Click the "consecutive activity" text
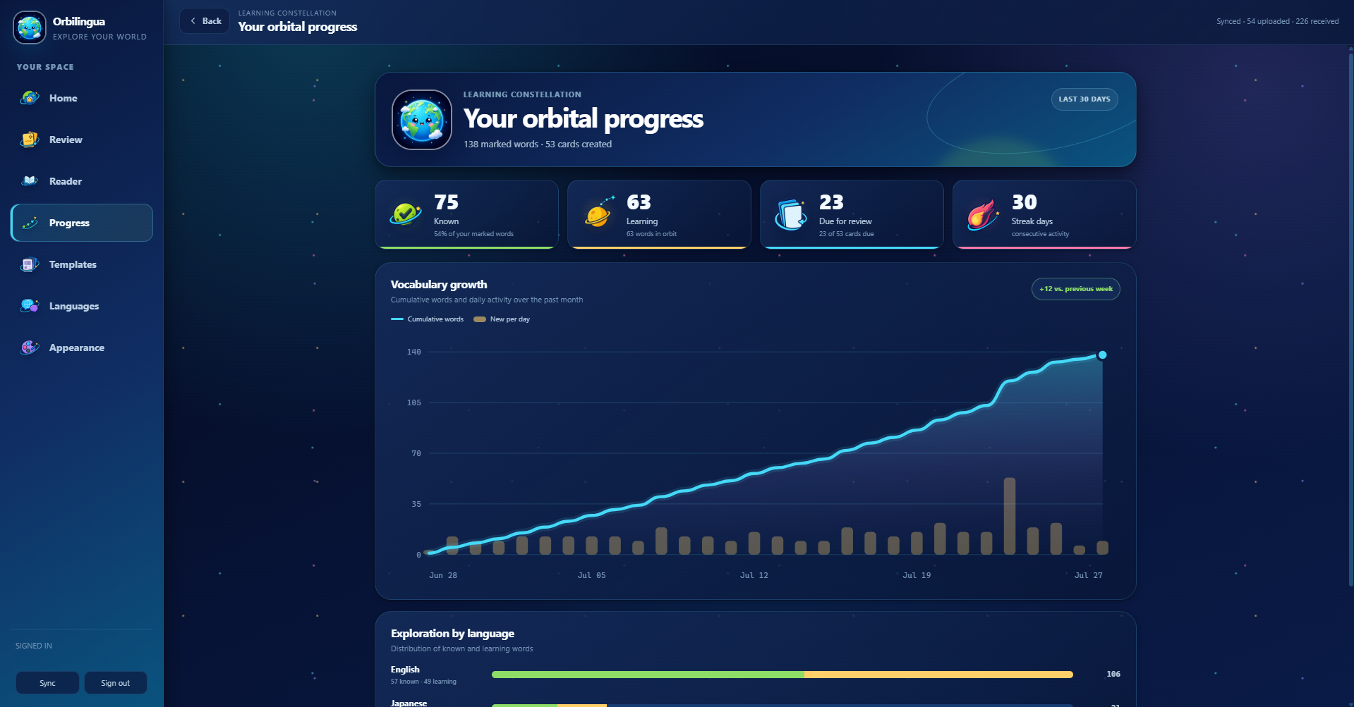1354x707 pixels. [1040, 234]
